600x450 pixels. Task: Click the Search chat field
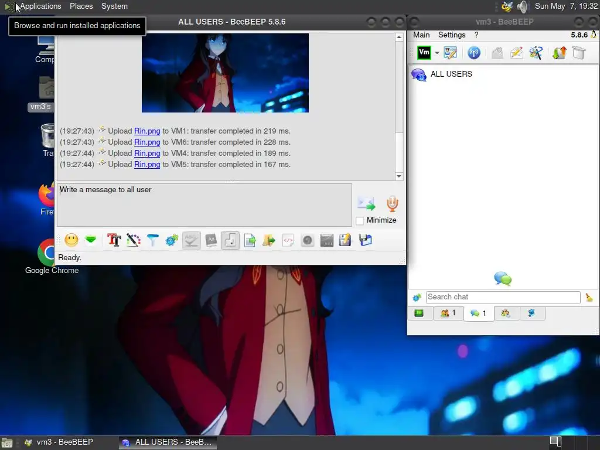(503, 297)
